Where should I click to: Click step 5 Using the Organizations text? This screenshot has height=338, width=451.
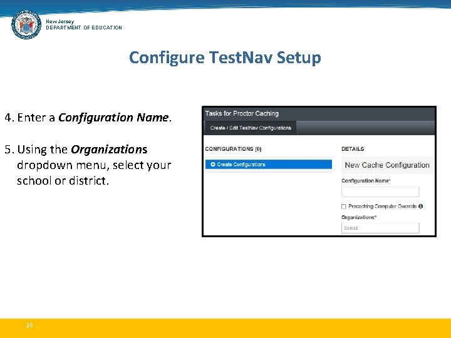coord(88,165)
